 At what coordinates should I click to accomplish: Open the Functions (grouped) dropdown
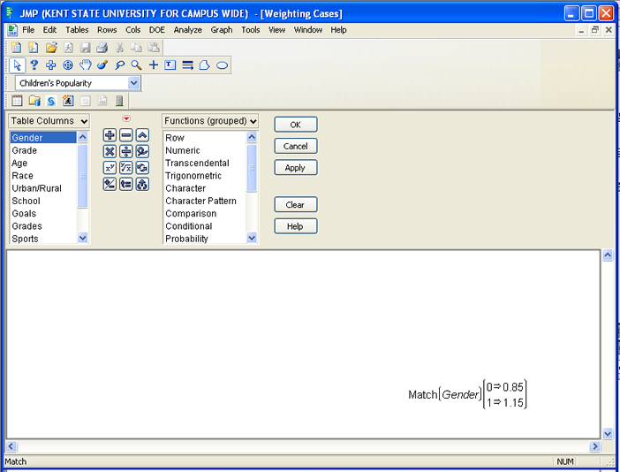coord(210,121)
